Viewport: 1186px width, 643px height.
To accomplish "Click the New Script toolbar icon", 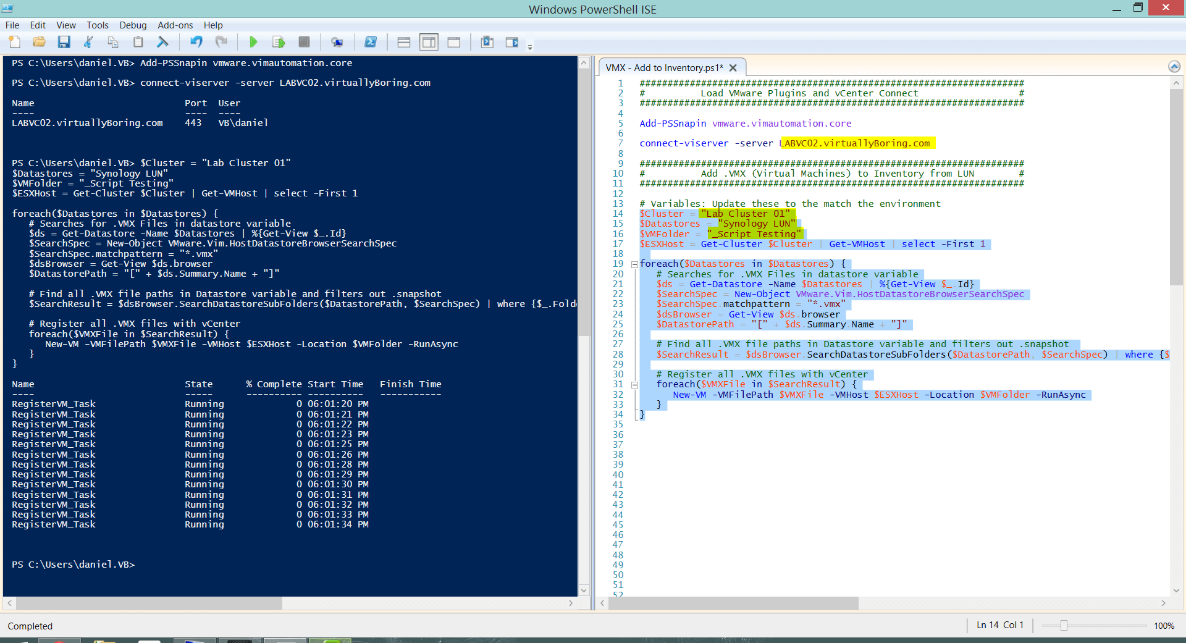I will [x=15, y=42].
